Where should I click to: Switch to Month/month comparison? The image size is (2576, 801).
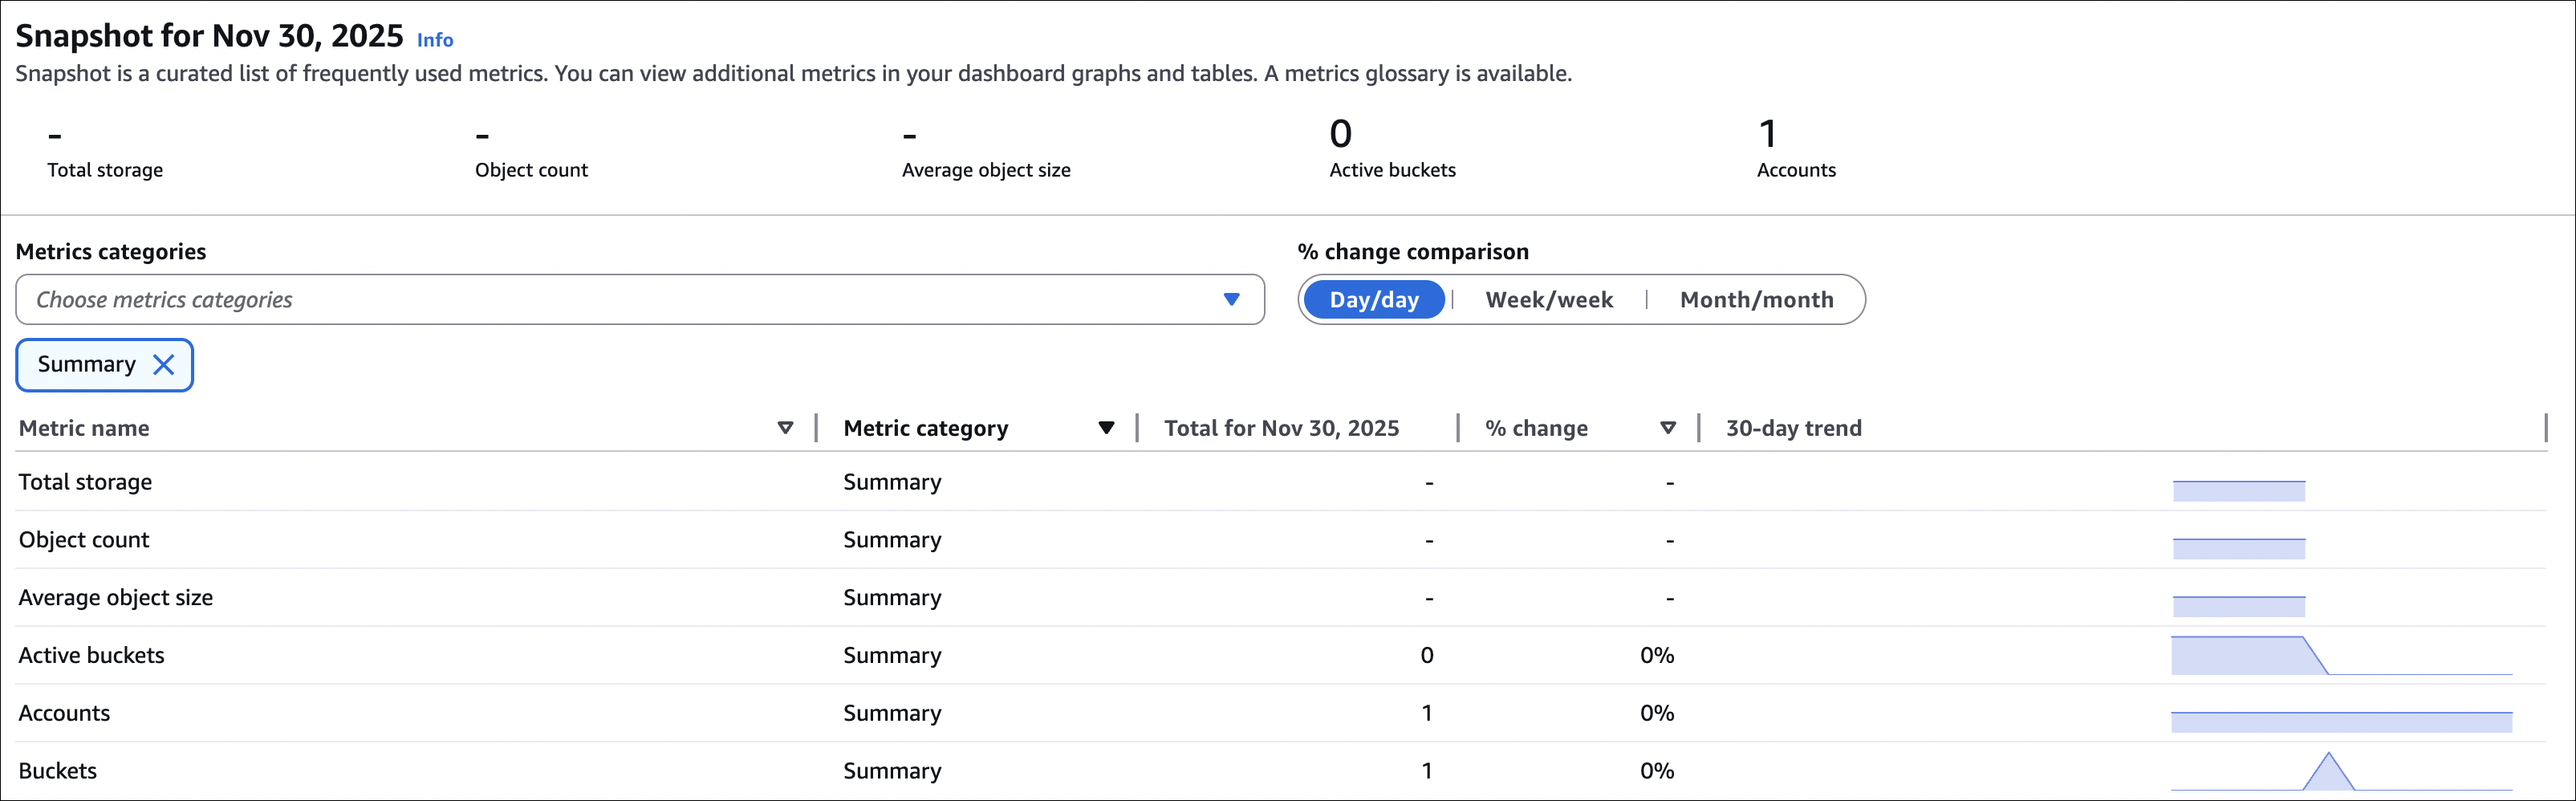[x=1756, y=300]
